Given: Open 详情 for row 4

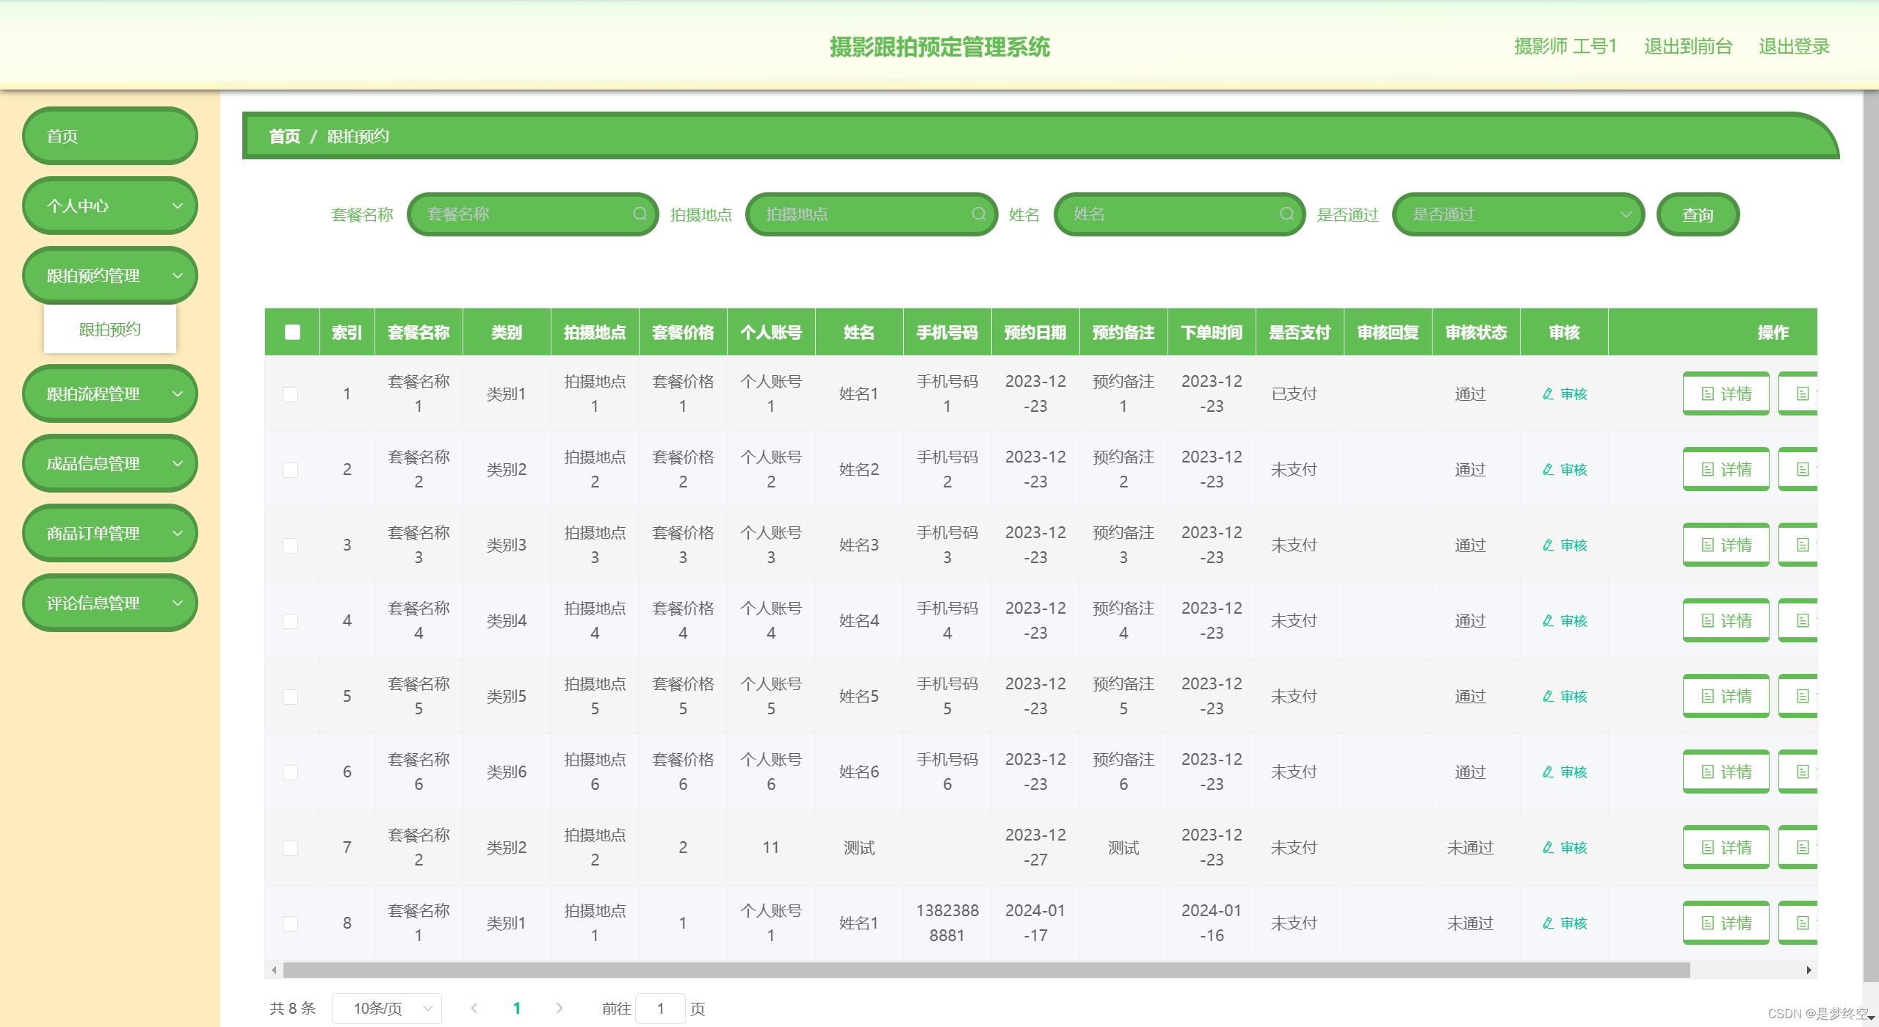Looking at the screenshot, I should [x=1726, y=620].
